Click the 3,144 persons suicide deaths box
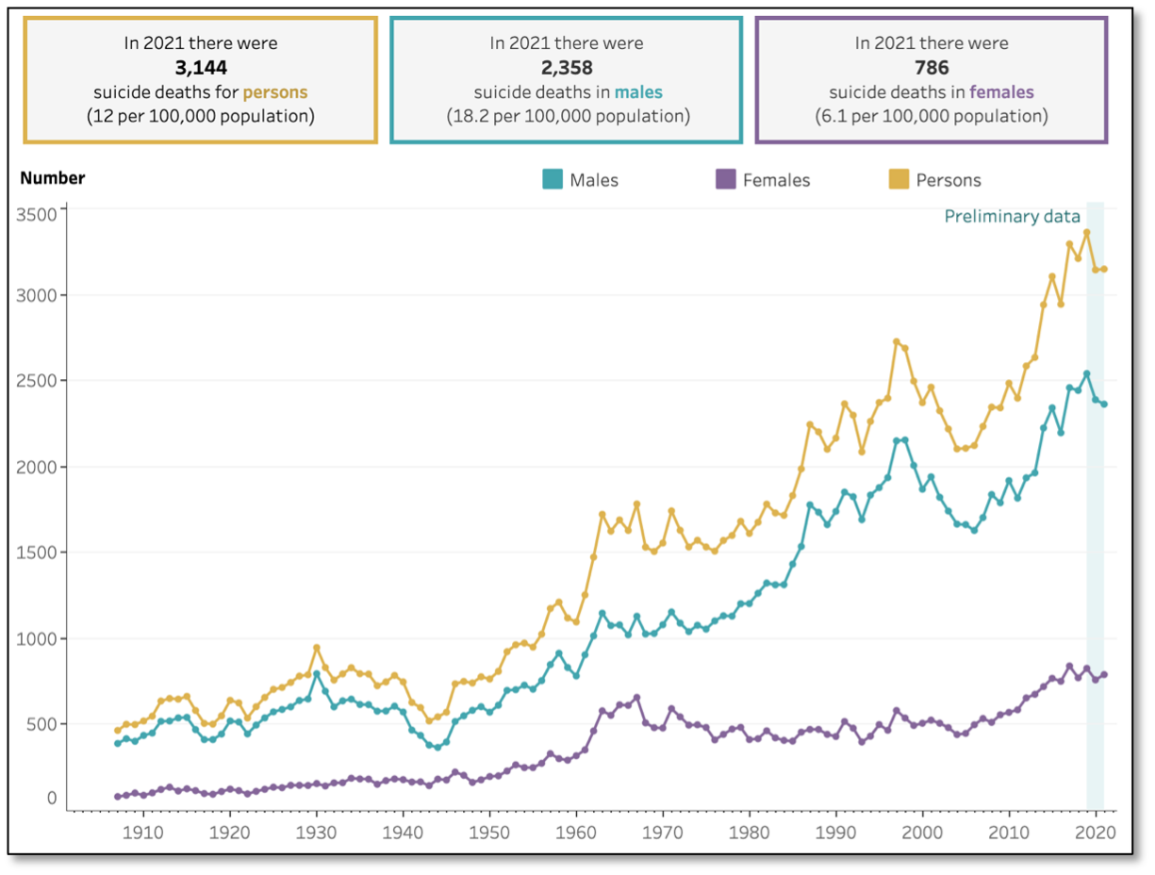Screen dimensions: 1155x875 click(x=200, y=79)
